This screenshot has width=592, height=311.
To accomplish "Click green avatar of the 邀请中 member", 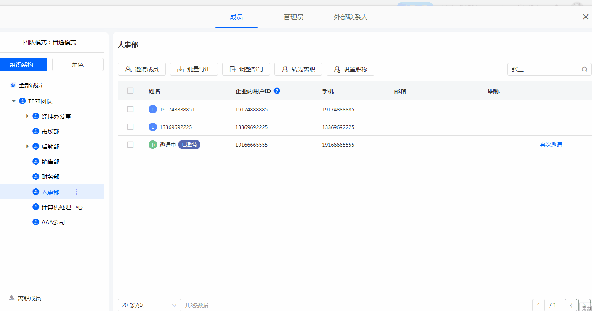I will point(153,145).
